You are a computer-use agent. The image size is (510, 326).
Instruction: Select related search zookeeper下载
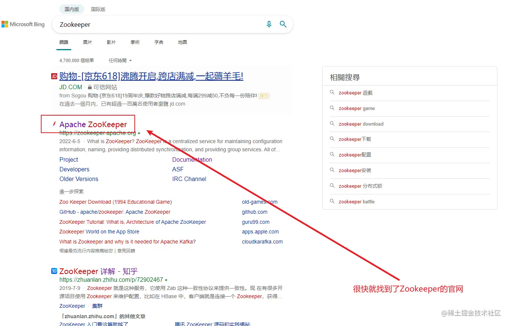pyautogui.click(x=355, y=139)
